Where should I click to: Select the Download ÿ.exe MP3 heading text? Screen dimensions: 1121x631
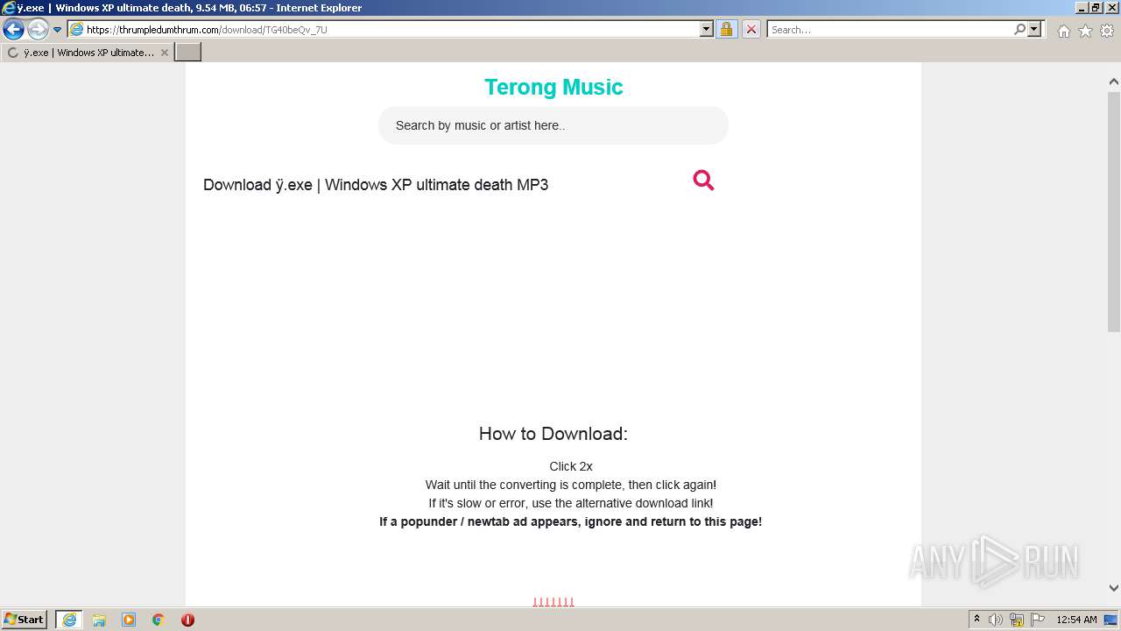(376, 185)
